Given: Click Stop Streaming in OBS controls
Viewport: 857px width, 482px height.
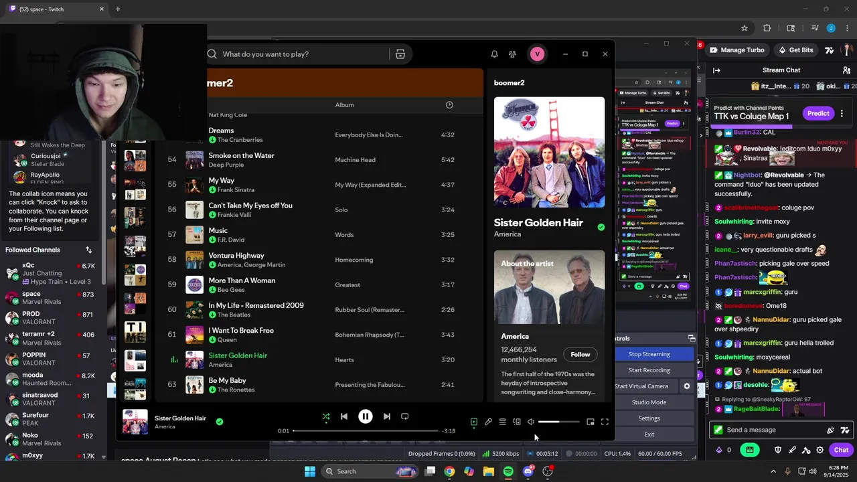Looking at the screenshot, I should click(649, 354).
